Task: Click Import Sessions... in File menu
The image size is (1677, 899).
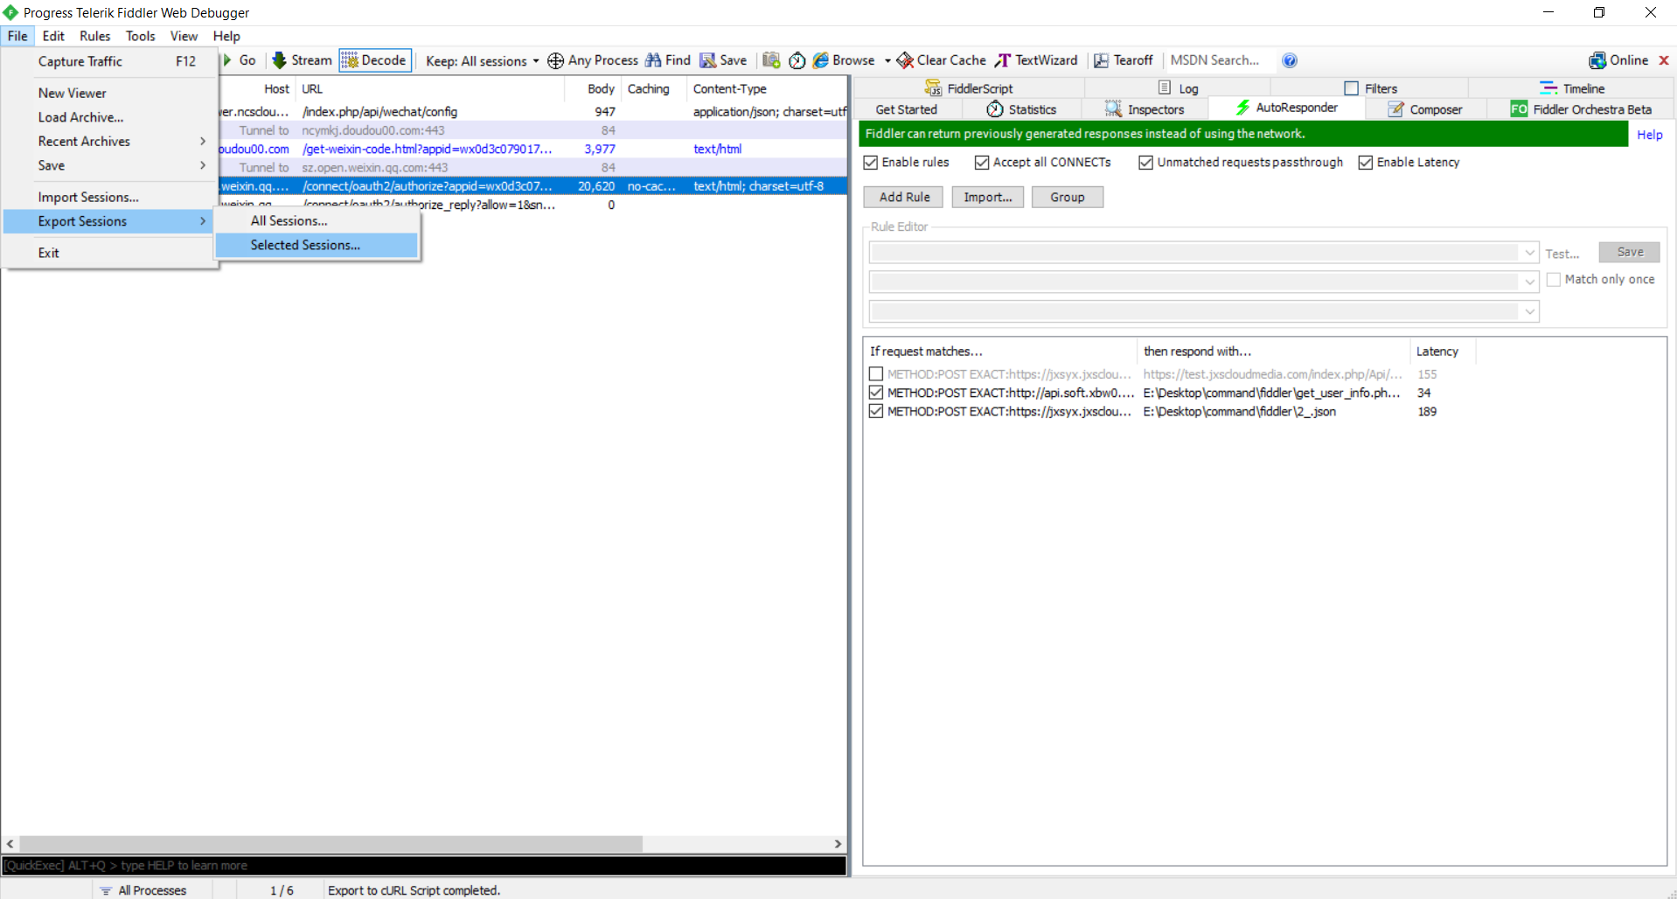Action: (109, 198)
